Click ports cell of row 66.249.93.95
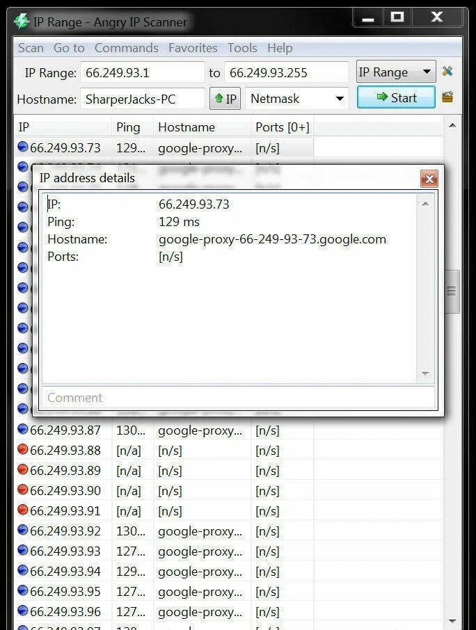 pos(283,592)
